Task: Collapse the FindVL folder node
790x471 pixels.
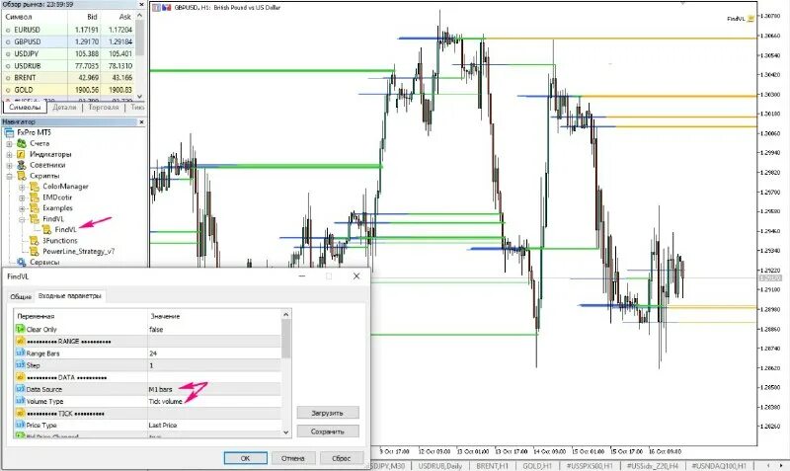Action: coord(22,219)
